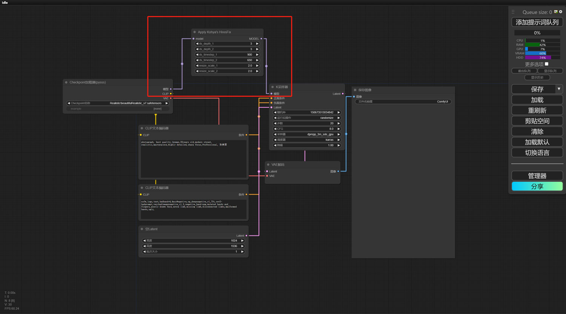Click the 随机种 seed value field
This screenshot has height=314, width=566.
307,112
